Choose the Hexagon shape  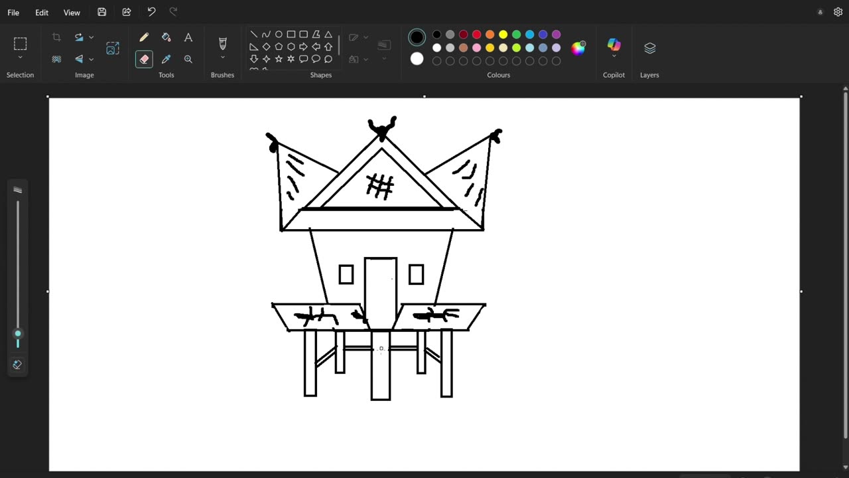(291, 47)
